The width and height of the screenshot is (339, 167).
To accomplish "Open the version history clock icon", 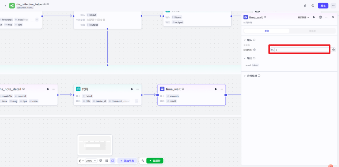I will [313, 6].
